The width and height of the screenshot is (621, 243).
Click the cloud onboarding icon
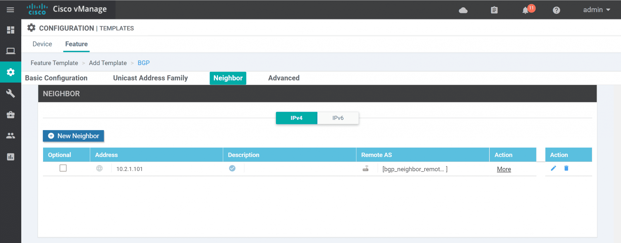click(463, 11)
